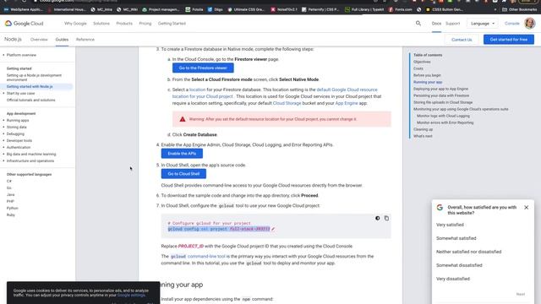
Task: Expand Big data and machine learning section
Action: coord(31,154)
